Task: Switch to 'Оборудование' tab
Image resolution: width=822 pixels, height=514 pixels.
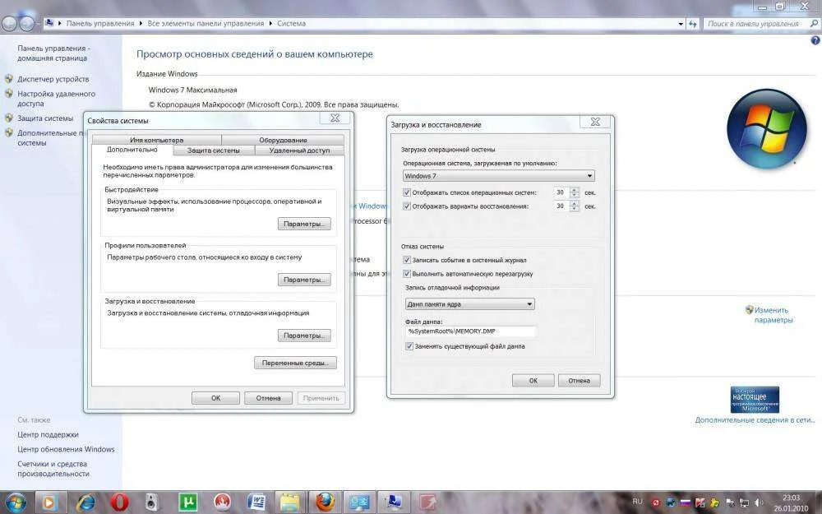Action: tap(283, 140)
